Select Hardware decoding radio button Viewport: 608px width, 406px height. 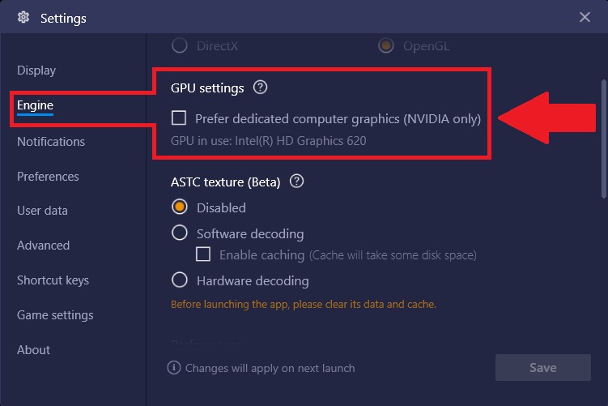[180, 280]
